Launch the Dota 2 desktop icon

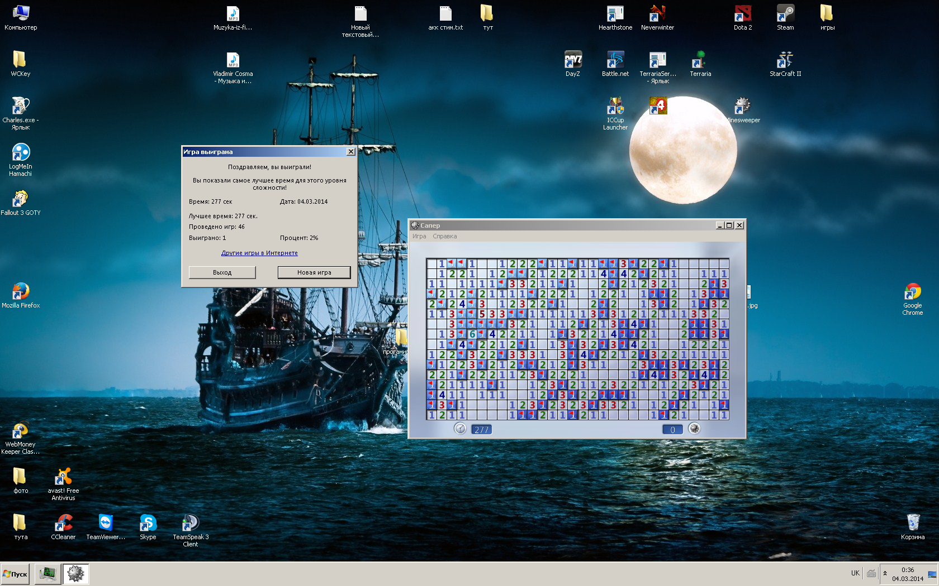coord(742,14)
